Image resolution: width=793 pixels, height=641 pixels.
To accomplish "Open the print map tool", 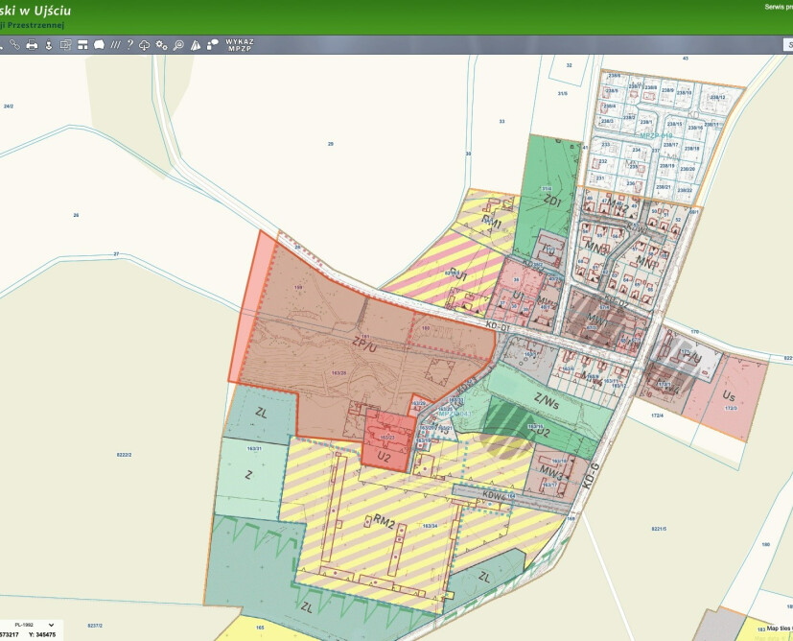I will tap(32, 45).
